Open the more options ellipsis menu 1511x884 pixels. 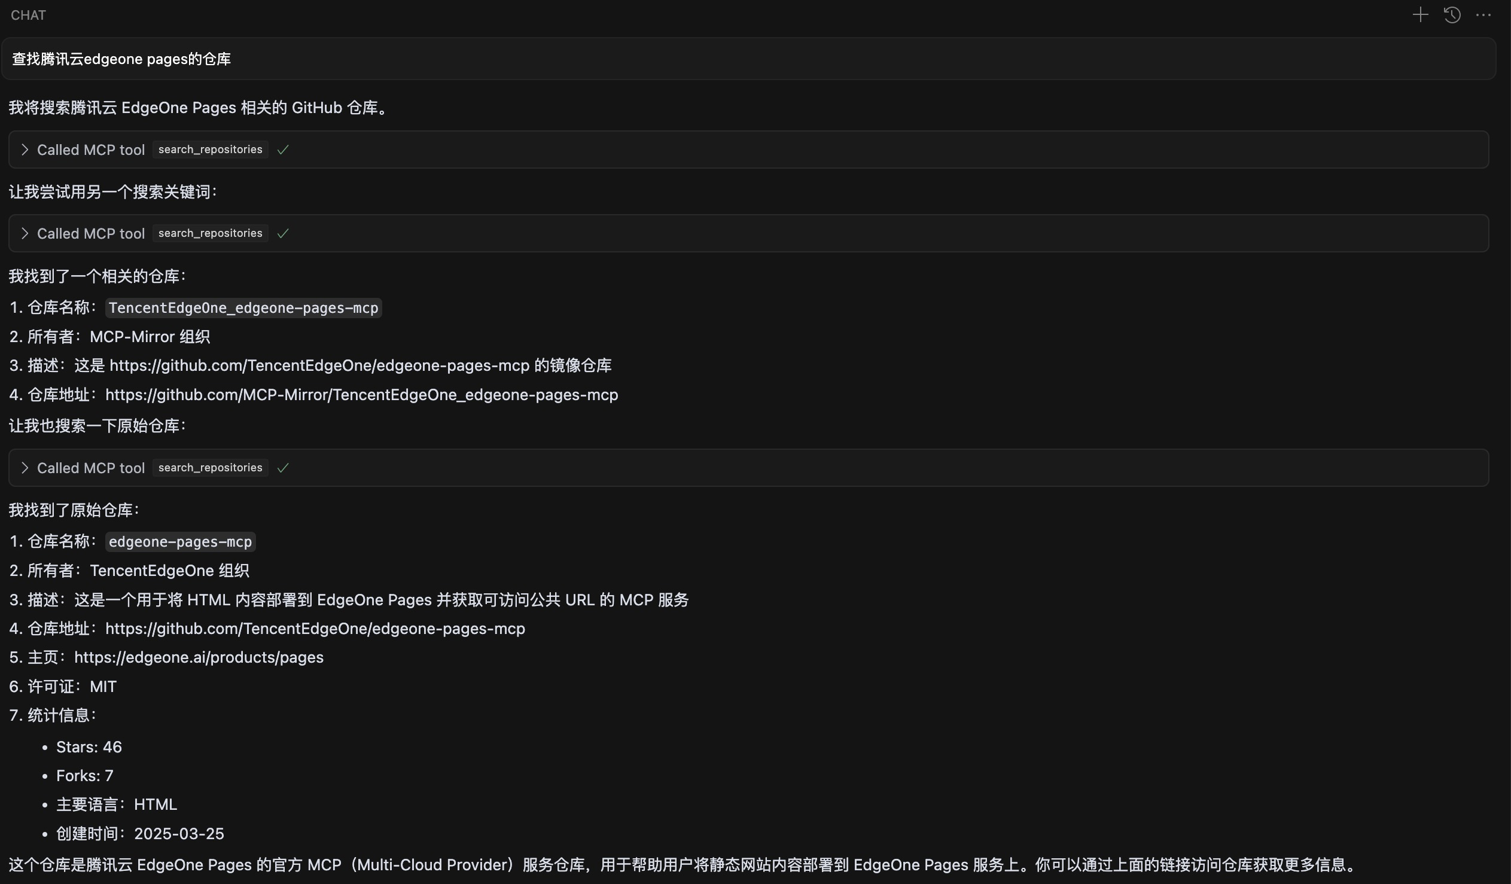tap(1483, 15)
